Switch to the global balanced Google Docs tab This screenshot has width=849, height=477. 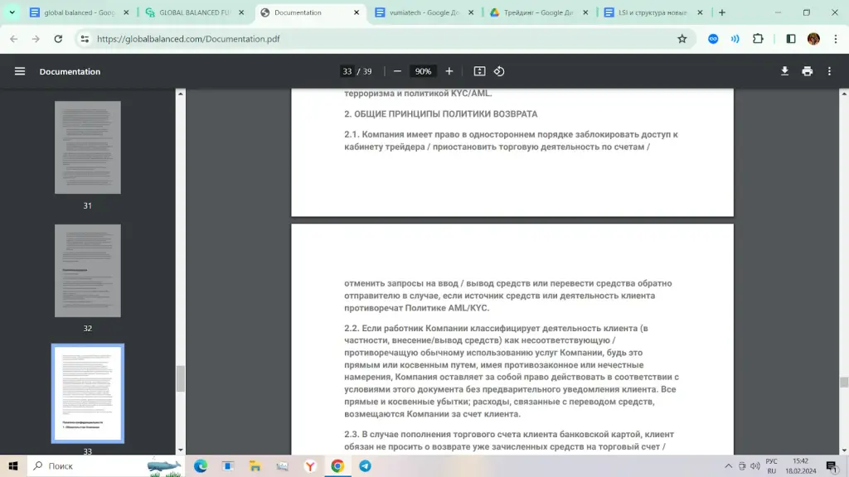[x=80, y=12]
